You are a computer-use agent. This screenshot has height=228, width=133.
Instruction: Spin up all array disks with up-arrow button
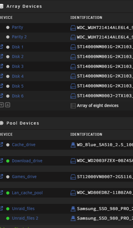pyautogui.click(x=8, y=105)
